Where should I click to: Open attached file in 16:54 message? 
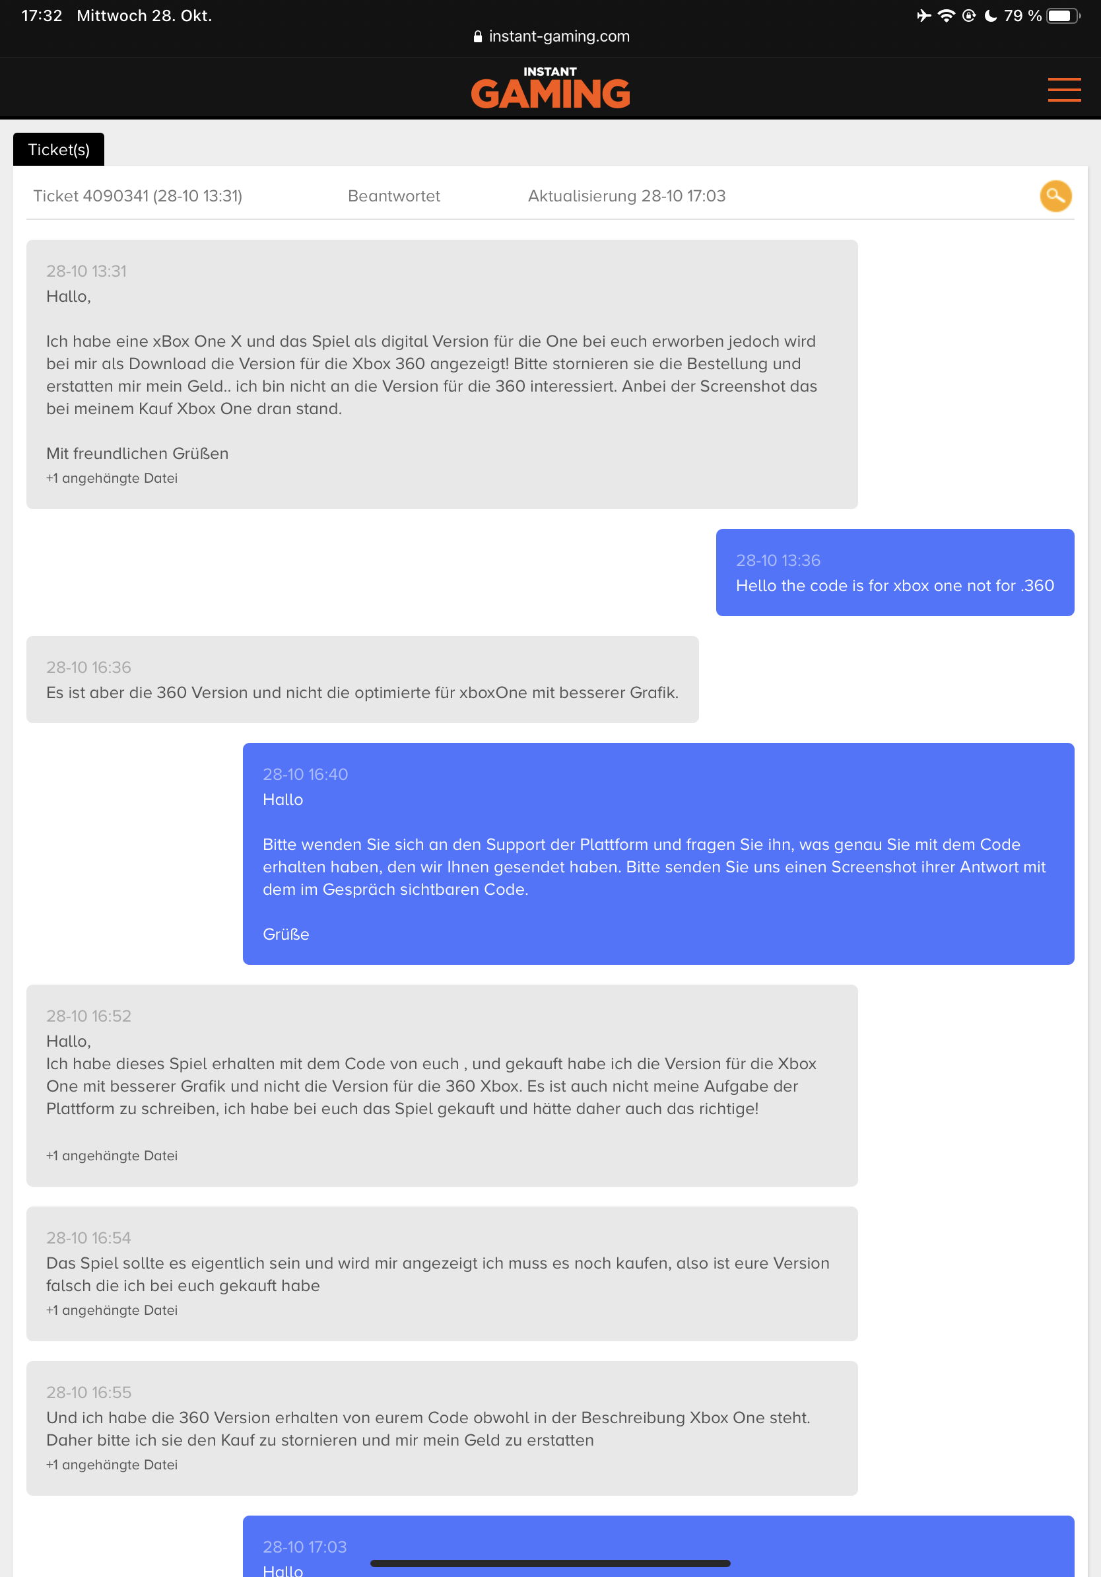pyautogui.click(x=112, y=1310)
